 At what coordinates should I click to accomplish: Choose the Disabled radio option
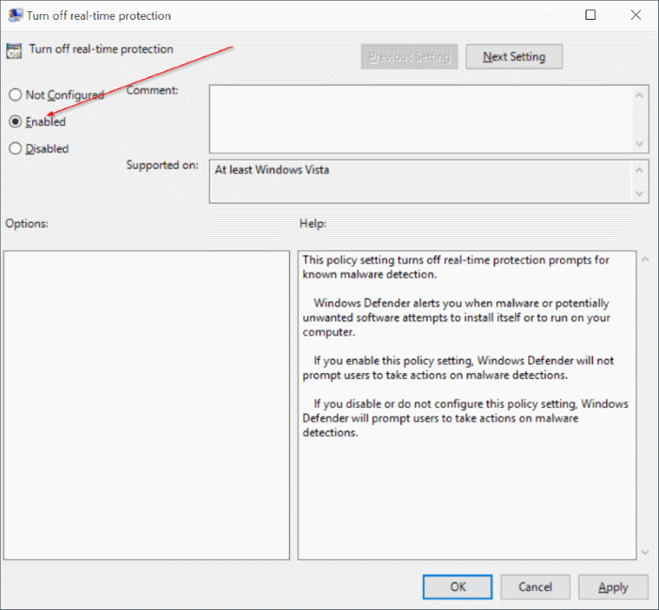coord(15,149)
